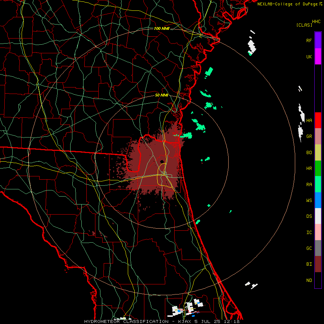Click the GR legend color block
The width and height of the screenshot is (324, 324).
[x=318, y=136]
